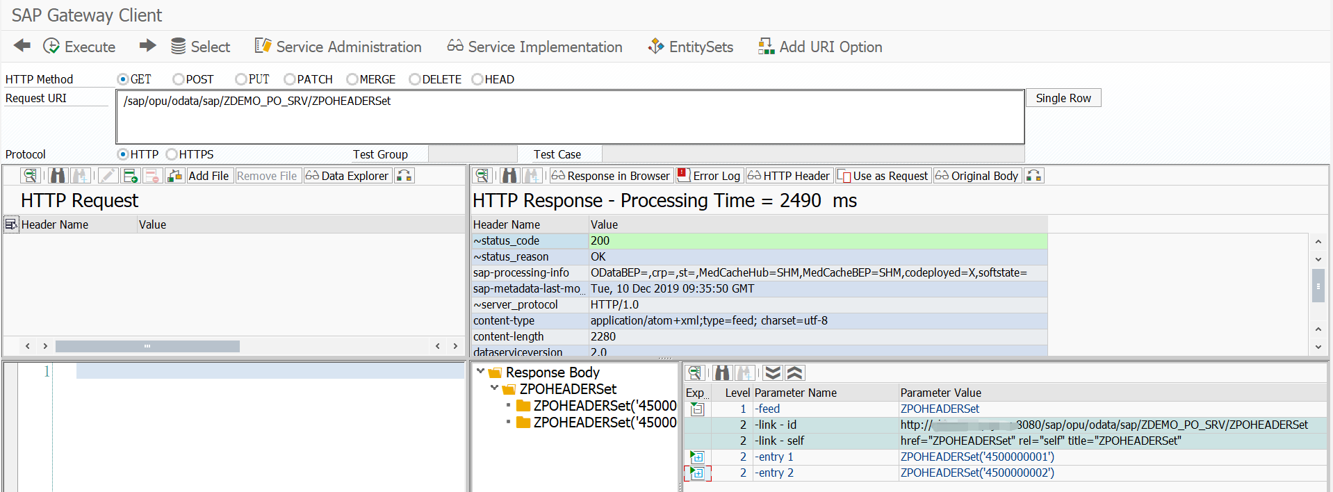Click Find Next icon in HTTP Request toolbar
The height and width of the screenshot is (492, 1333).
(81, 176)
